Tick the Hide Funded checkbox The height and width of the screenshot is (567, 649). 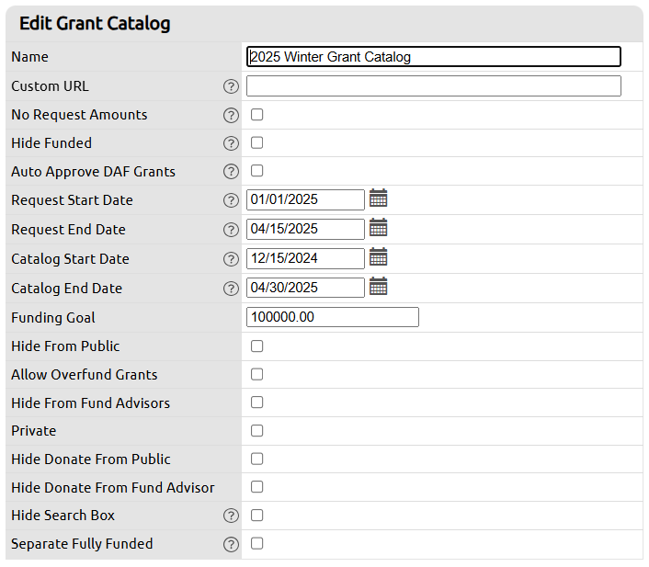coord(257,143)
